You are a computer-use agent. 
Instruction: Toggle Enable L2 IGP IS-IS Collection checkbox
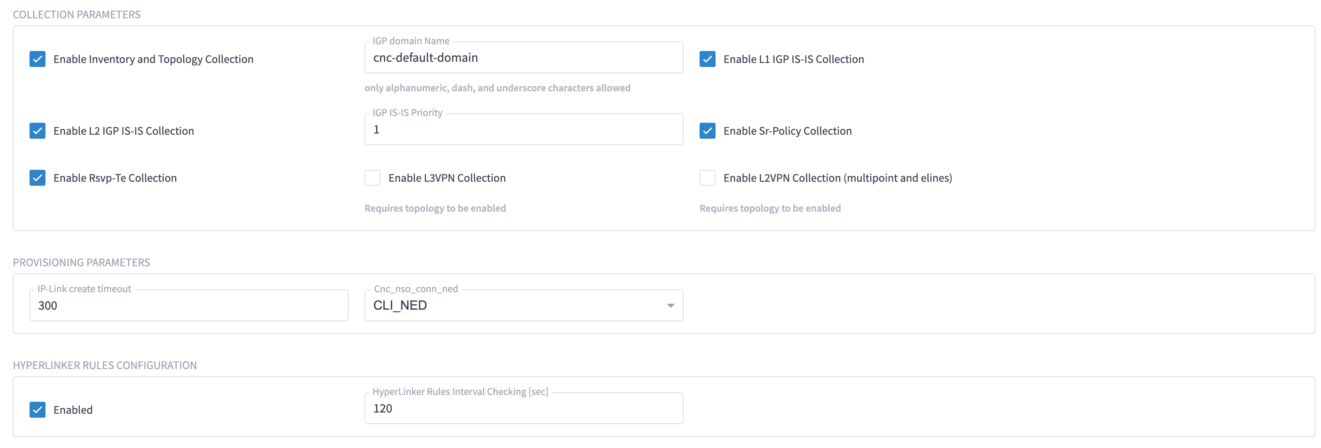pos(37,131)
